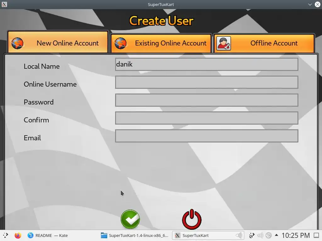This screenshot has width=322, height=241.
Task: Activate the Confirm password field
Action: click(x=207, y=118)
